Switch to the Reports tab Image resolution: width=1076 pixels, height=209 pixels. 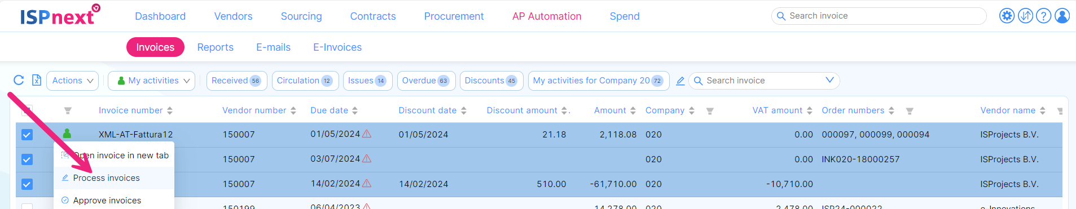(x=216, y=47)
